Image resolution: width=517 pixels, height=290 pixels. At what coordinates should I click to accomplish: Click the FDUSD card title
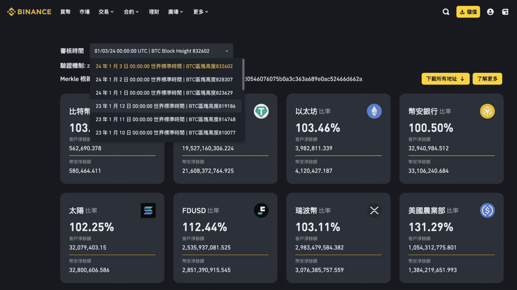tap(194, 210)
